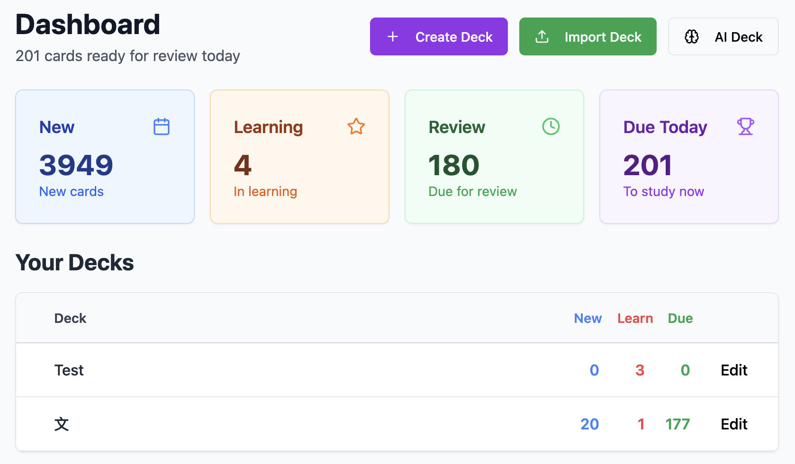Click the Import Deck button
The image size is (795, 464).
click(x=587, y=36)
